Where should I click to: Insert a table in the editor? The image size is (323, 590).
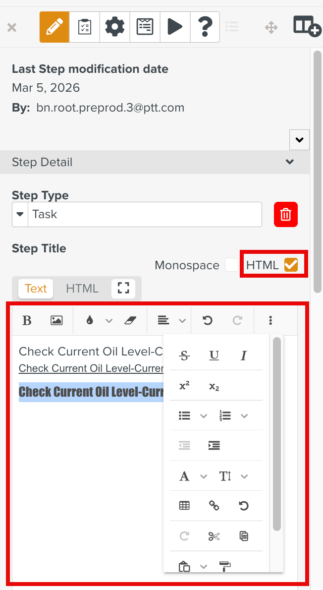[184, 506]
